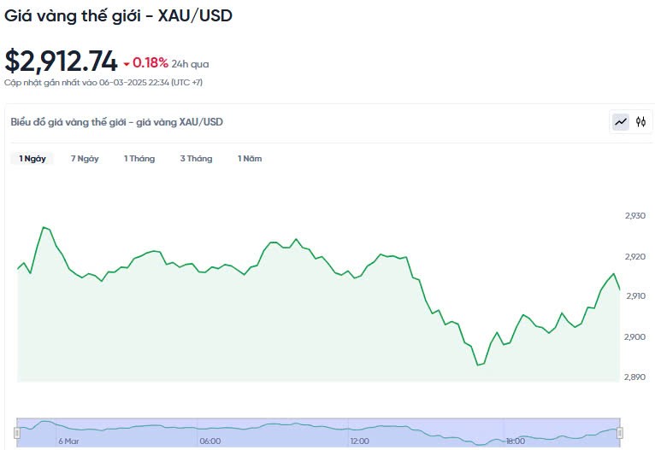
Task: Click the 06:00 mark in navigator
Action: click(210, 441)
